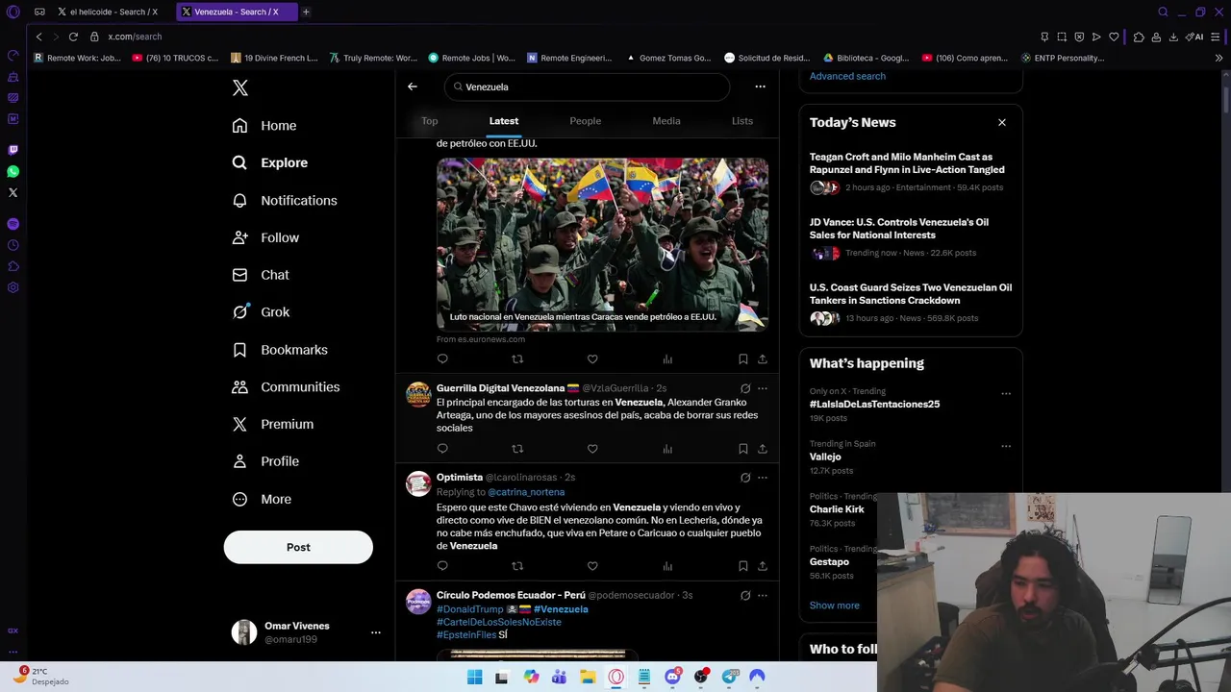
Task: Expand the More menu in sidebar
Action: tap(262, 499)
